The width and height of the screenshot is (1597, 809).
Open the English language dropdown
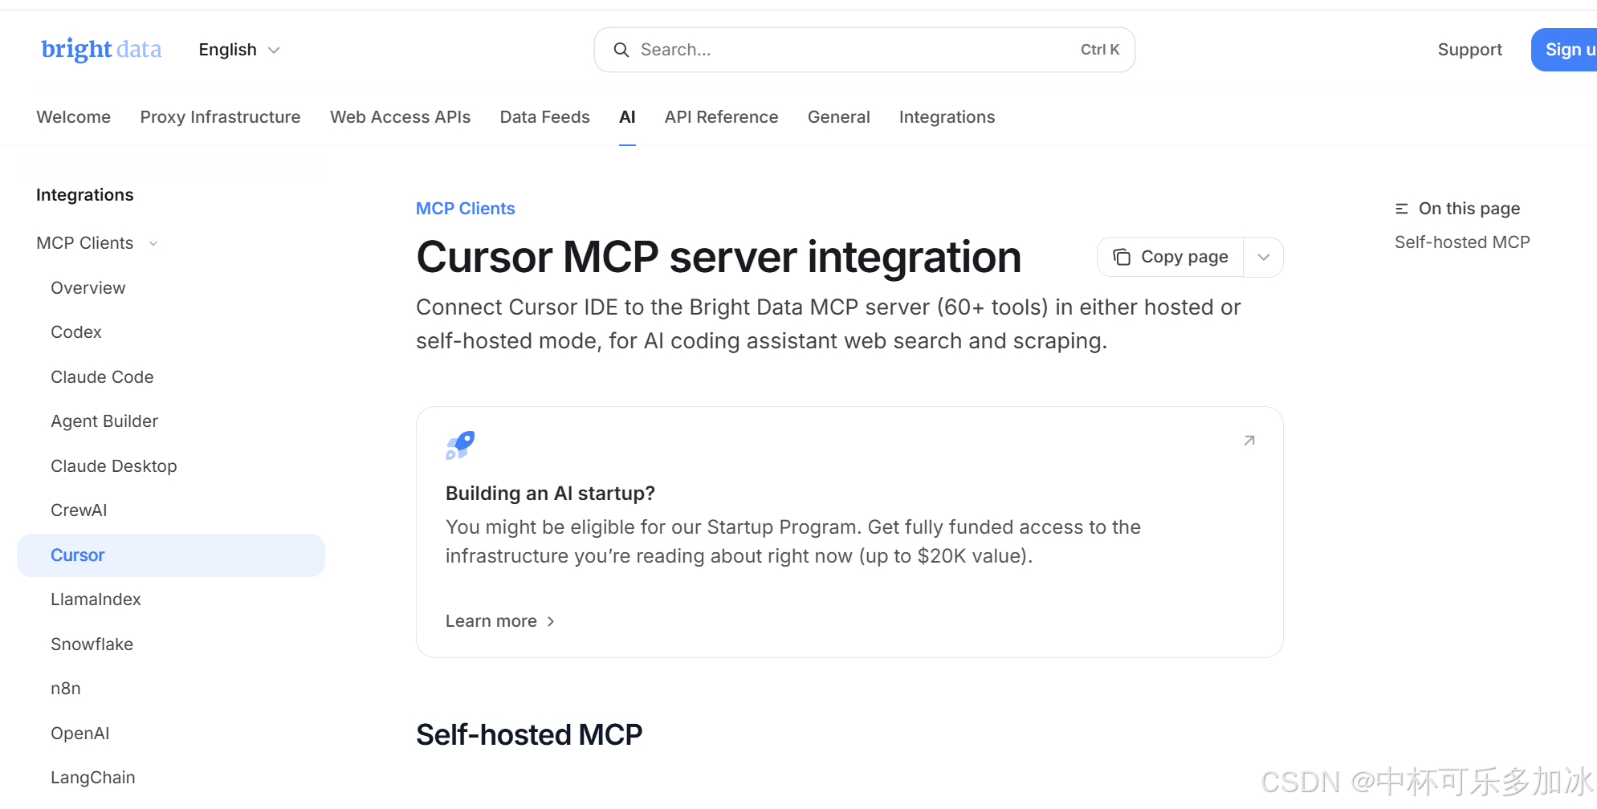[x=239, y=50]
